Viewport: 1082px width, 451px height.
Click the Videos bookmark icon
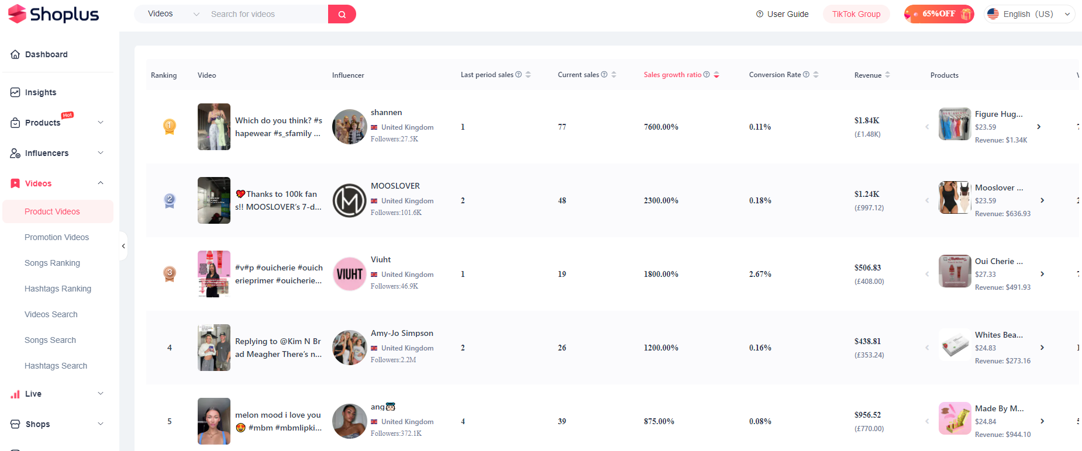[x=15, y=183]
